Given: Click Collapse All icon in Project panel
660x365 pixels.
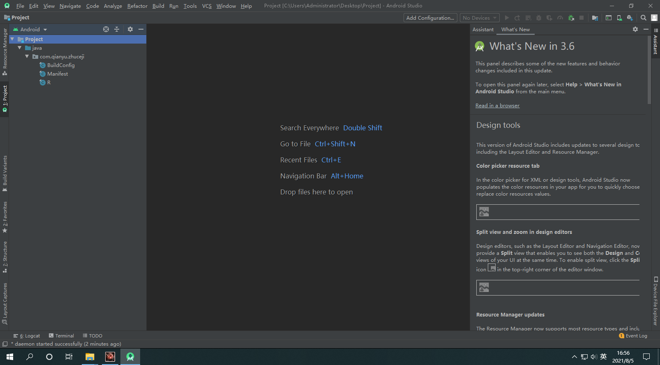Looking at the screenshot, I should click(x=117, y=29).
